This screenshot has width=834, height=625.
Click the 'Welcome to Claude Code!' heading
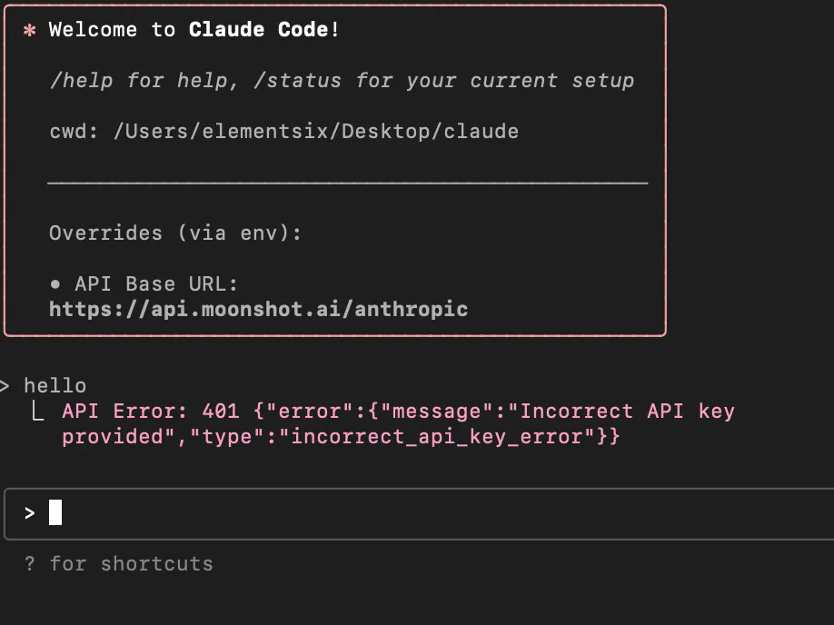click(194, 30)
